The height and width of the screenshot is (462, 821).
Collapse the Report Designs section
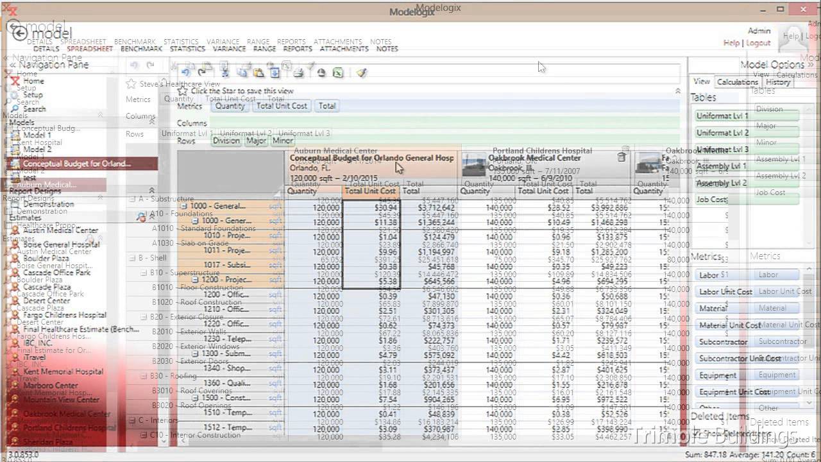pyautogui.click(x=152, y=191)
